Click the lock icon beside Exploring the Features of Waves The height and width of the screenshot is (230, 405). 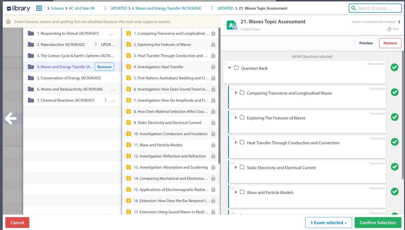pyautogui.click(x=213, y=45)
